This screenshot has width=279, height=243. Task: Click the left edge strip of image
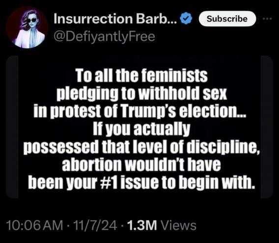pyautogui.click(x=12, y=127)
